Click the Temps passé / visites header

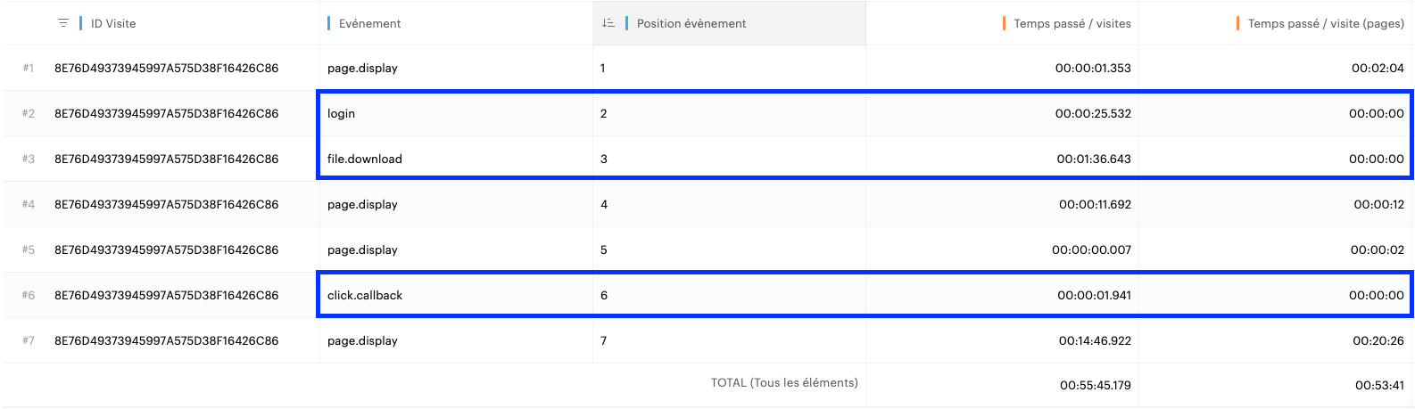coord(1072,23)
